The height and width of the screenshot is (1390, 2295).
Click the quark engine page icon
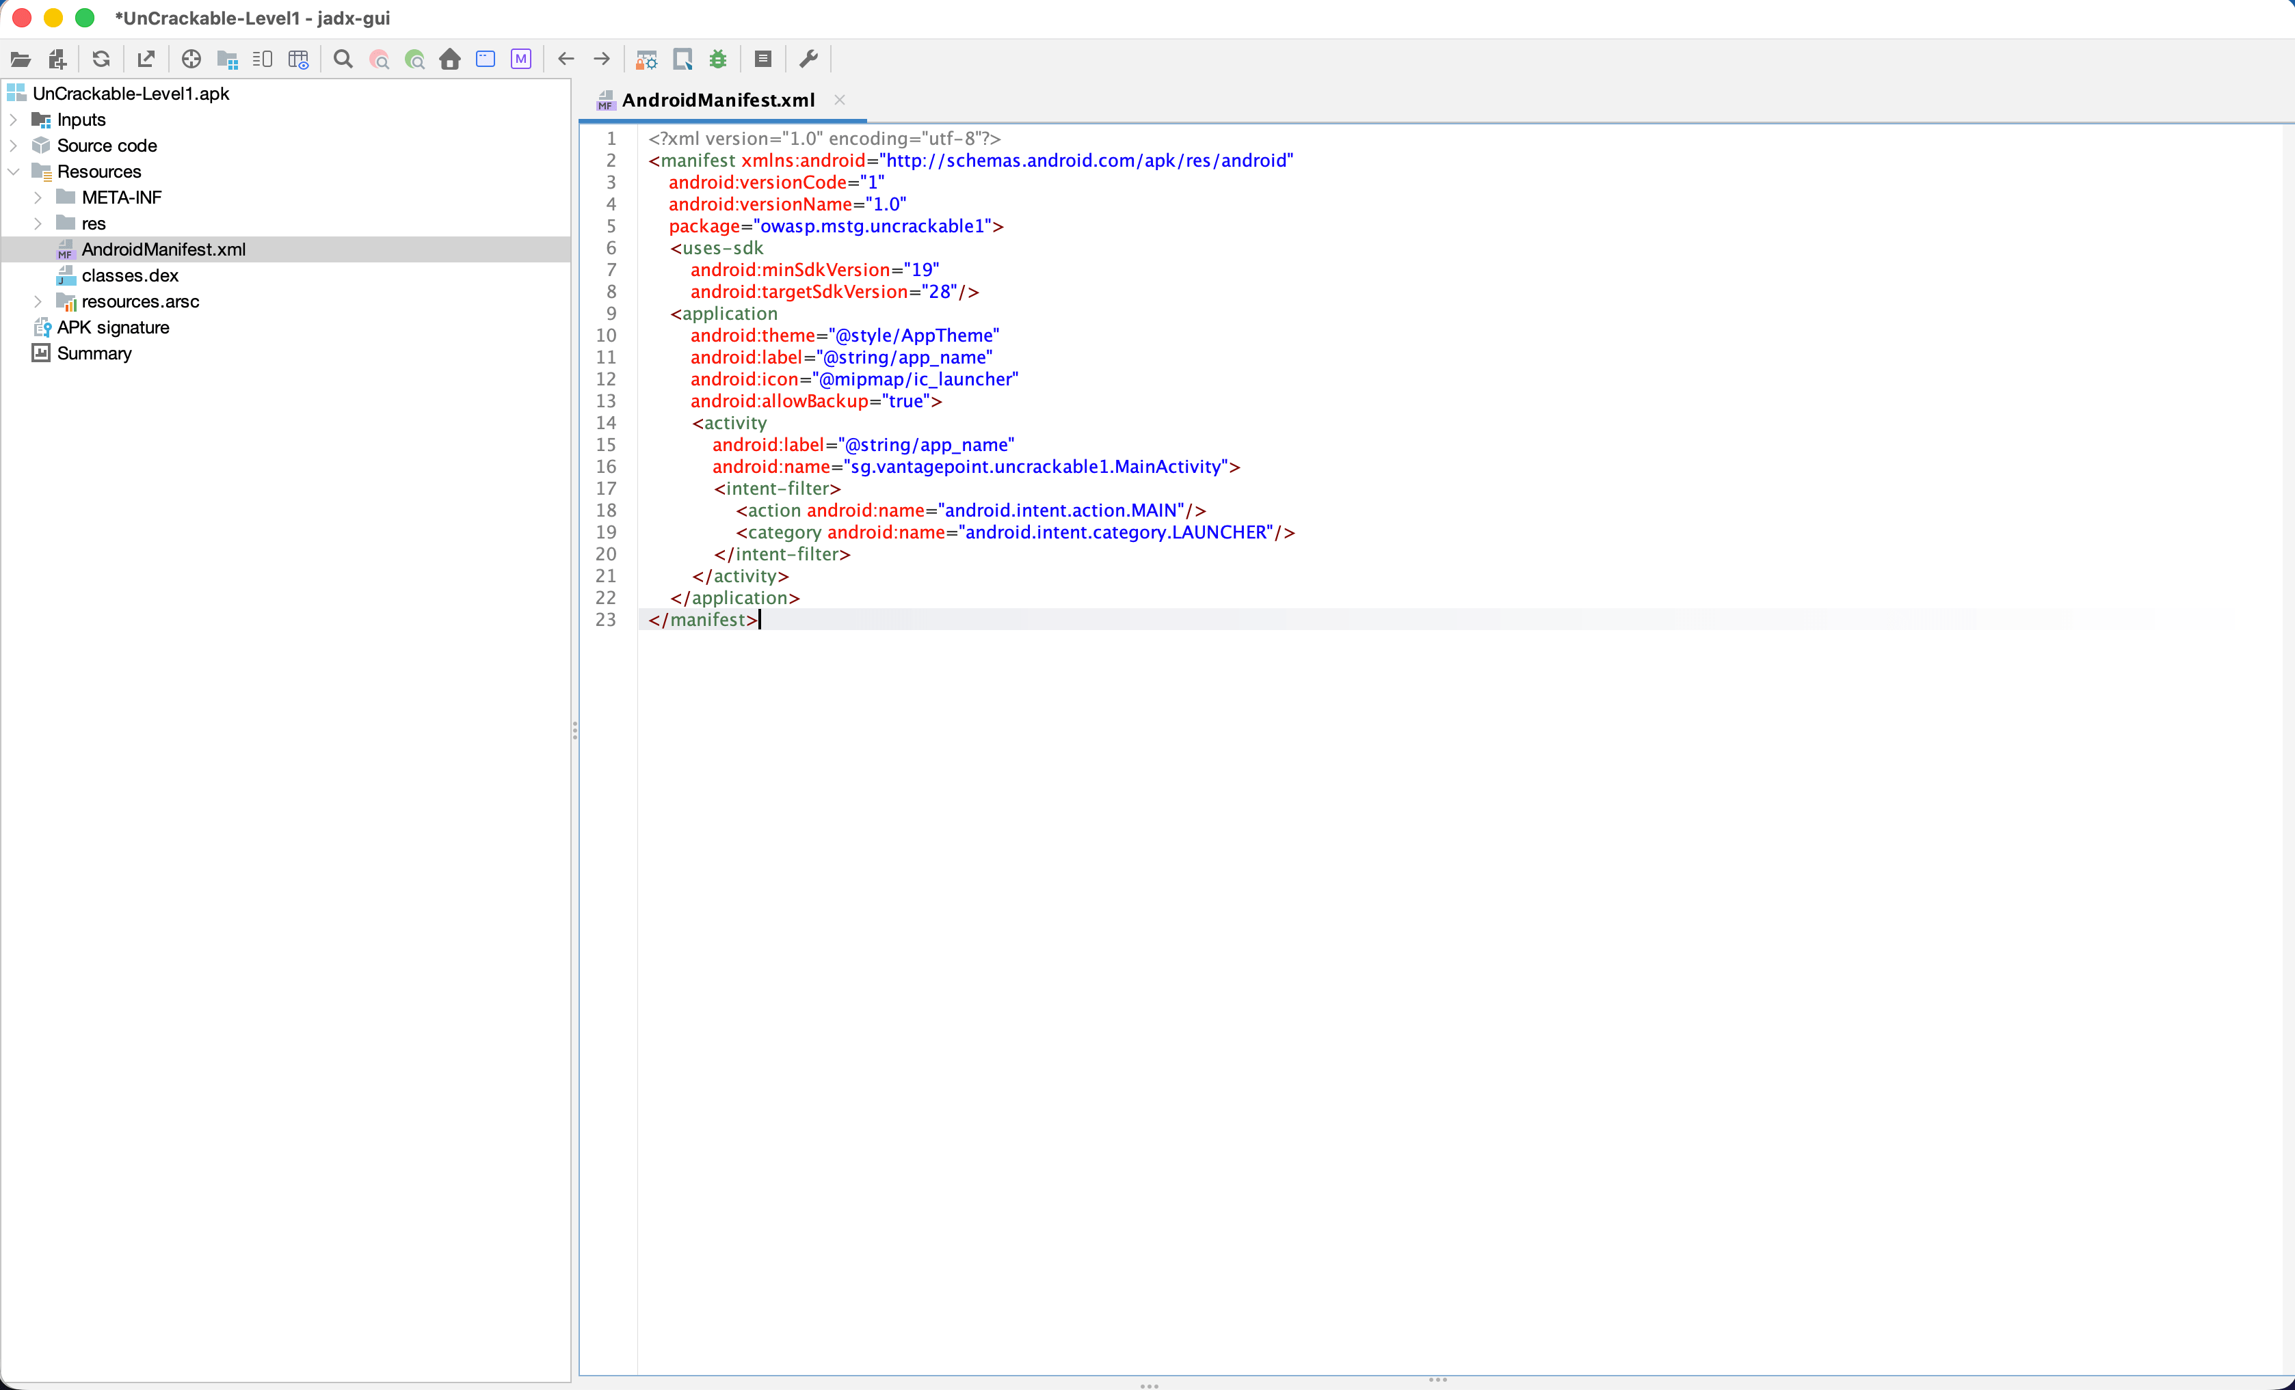coord(682,59)
